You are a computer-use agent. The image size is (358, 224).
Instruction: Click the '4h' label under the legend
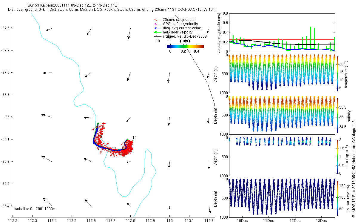click(x=158, y=41)
